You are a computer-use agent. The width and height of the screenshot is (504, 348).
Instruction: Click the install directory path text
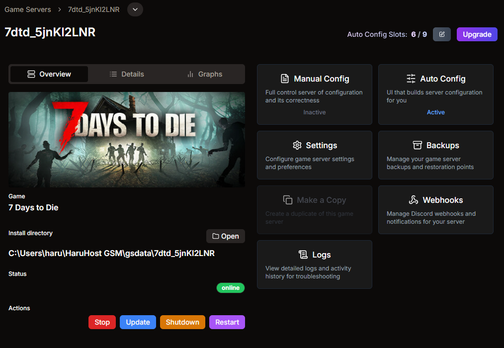[x=111, y=254]
